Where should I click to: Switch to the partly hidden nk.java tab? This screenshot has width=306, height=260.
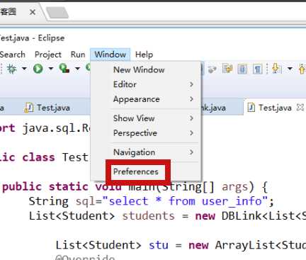click(214, 108)
